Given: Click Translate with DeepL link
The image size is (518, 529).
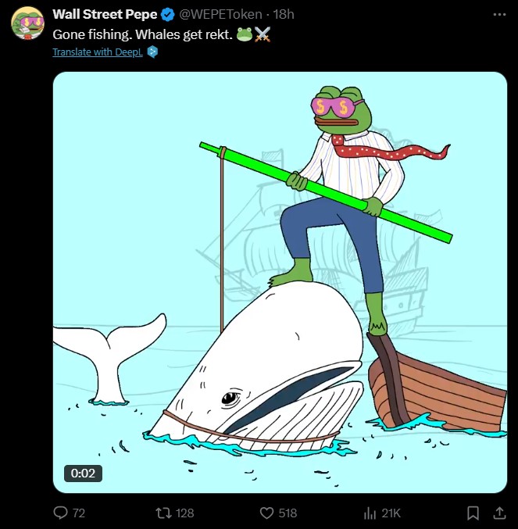Looking at the screenshot, I should point(98,52).
